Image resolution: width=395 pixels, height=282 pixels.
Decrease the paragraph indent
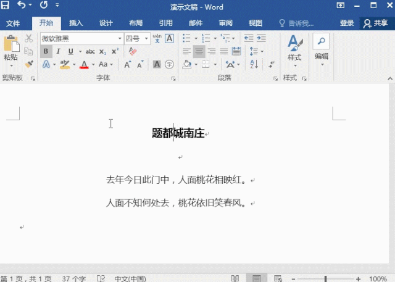249,38
